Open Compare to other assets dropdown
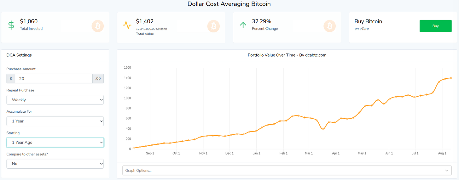459x180 pixels. click(55, 164)
